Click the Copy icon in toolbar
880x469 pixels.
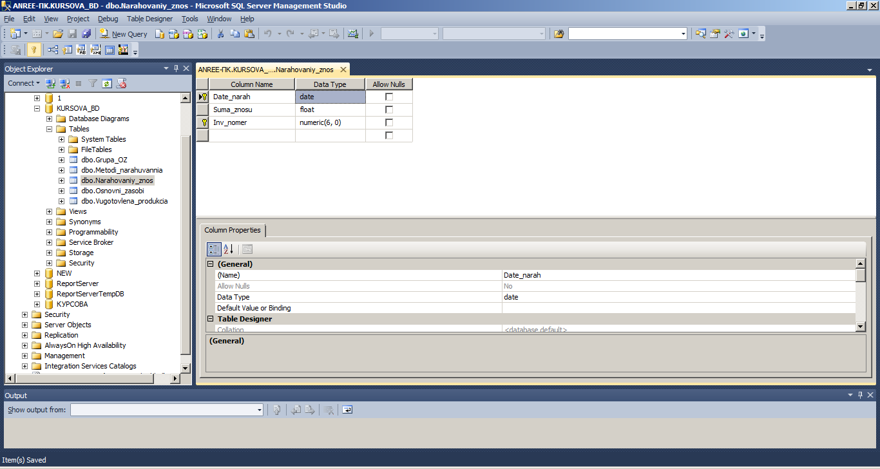click(x=235, y=33)
